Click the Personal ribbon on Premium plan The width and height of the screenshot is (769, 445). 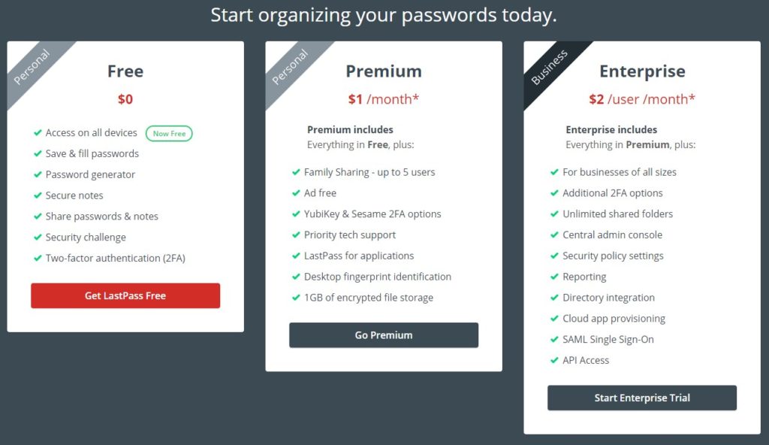pyautogui.click(x=290, y=67)
